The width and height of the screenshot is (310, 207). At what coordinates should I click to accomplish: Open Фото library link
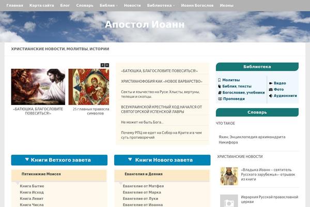[278, 90]
